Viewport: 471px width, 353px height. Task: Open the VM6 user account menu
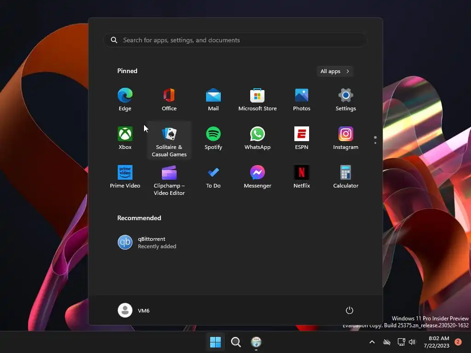(134, 310)
